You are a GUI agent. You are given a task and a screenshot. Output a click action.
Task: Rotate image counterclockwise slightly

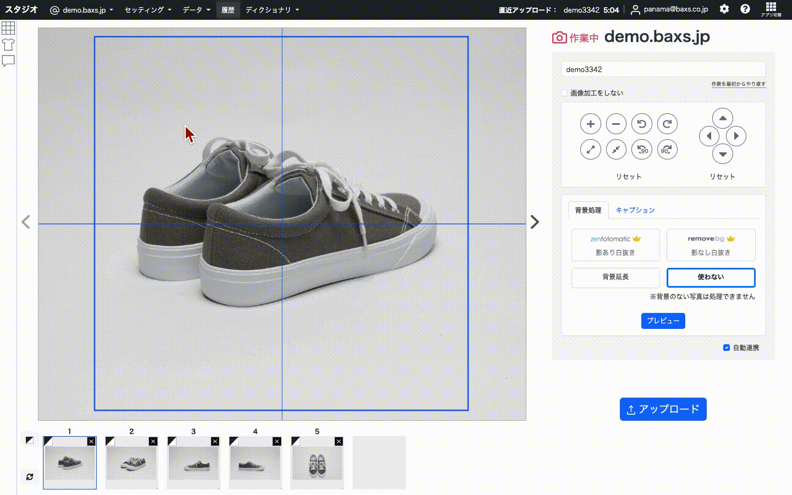coord(641,124)
